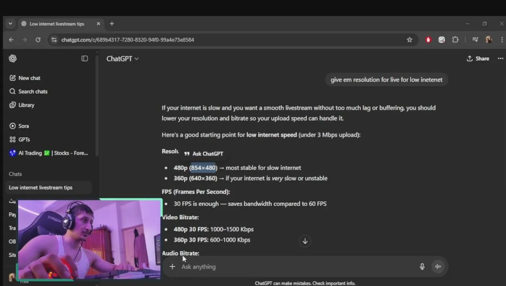
Task: Open the browser profile avatar
Action: 489,40
